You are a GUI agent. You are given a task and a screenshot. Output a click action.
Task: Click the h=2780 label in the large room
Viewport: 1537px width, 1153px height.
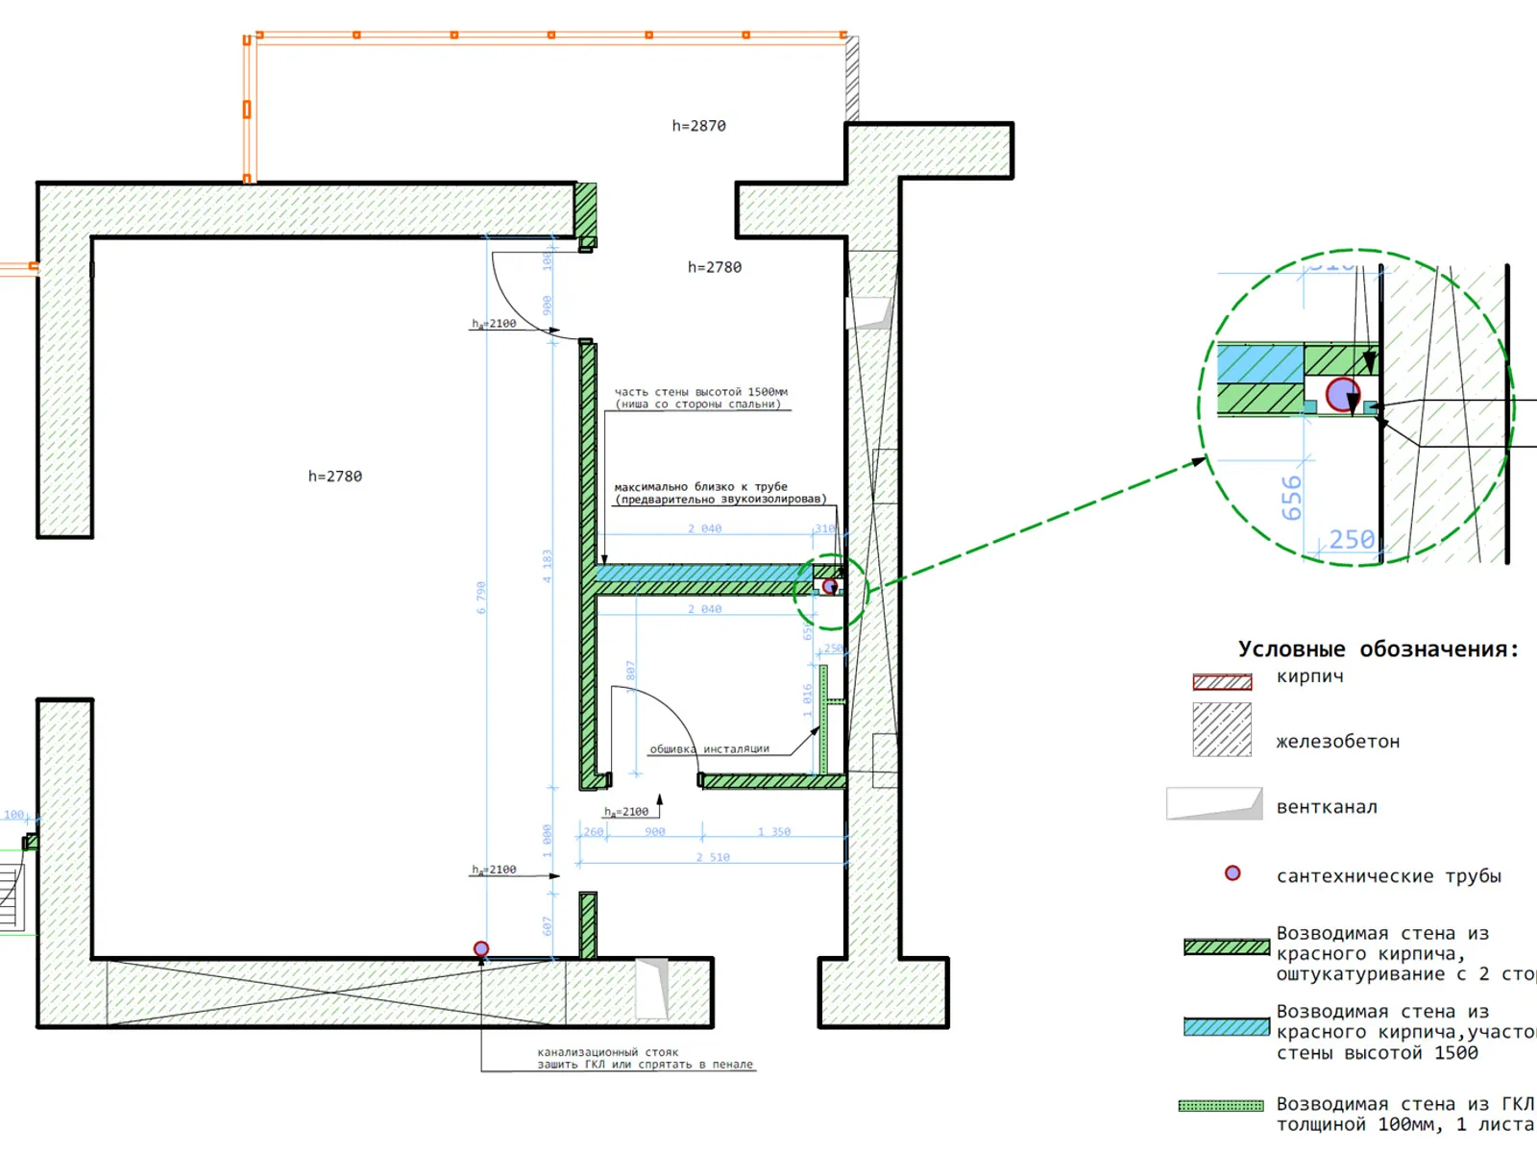[334, 477]
